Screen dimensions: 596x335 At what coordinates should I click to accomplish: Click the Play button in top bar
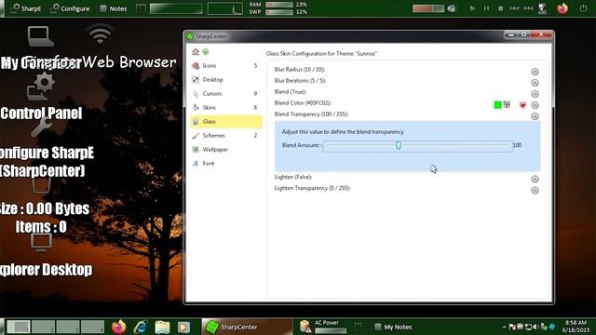(x=472, y=8)
